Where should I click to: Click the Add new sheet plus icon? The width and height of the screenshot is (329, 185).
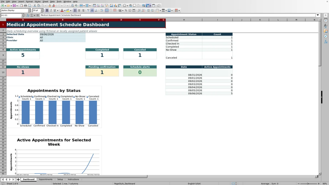[18, 180]
